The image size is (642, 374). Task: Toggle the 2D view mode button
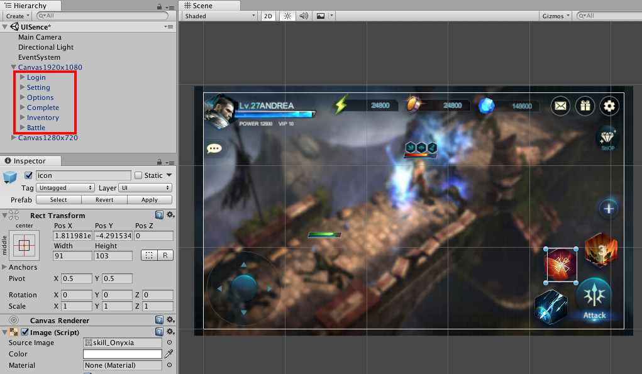coord(268,16)
